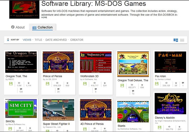The width and height of the screenshot is (189, 132).
Task: Open The Oregon Trail thumbnail
Action: pos(21,62)
